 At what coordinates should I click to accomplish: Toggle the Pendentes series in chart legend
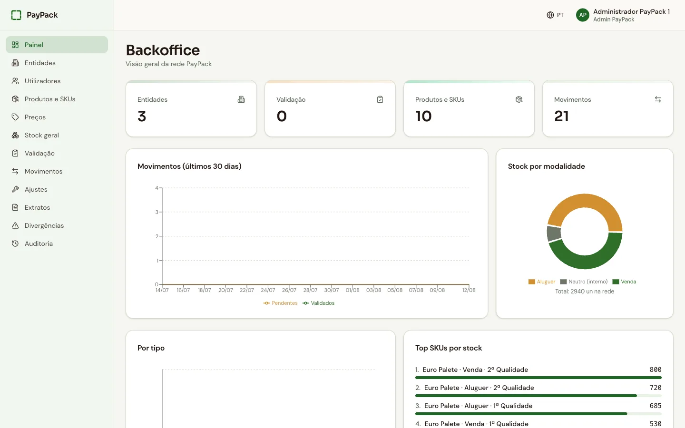coord(280,303)
